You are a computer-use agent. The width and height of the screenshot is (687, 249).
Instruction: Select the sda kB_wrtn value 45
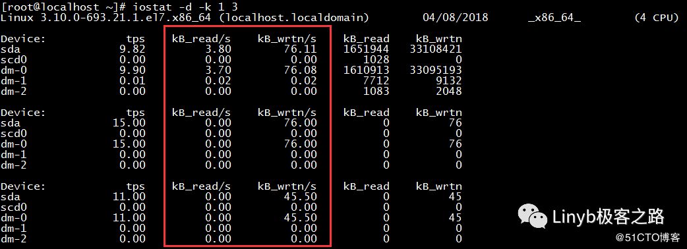pos(455,197)
